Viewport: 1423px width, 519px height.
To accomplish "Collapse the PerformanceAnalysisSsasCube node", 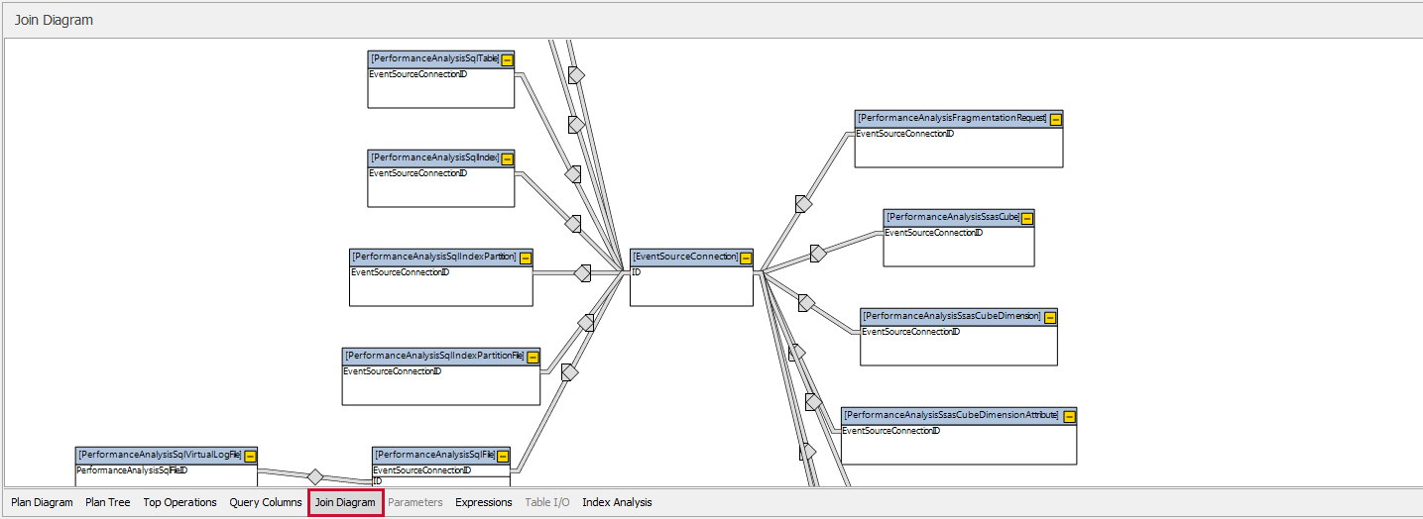I will point(1026,218).
